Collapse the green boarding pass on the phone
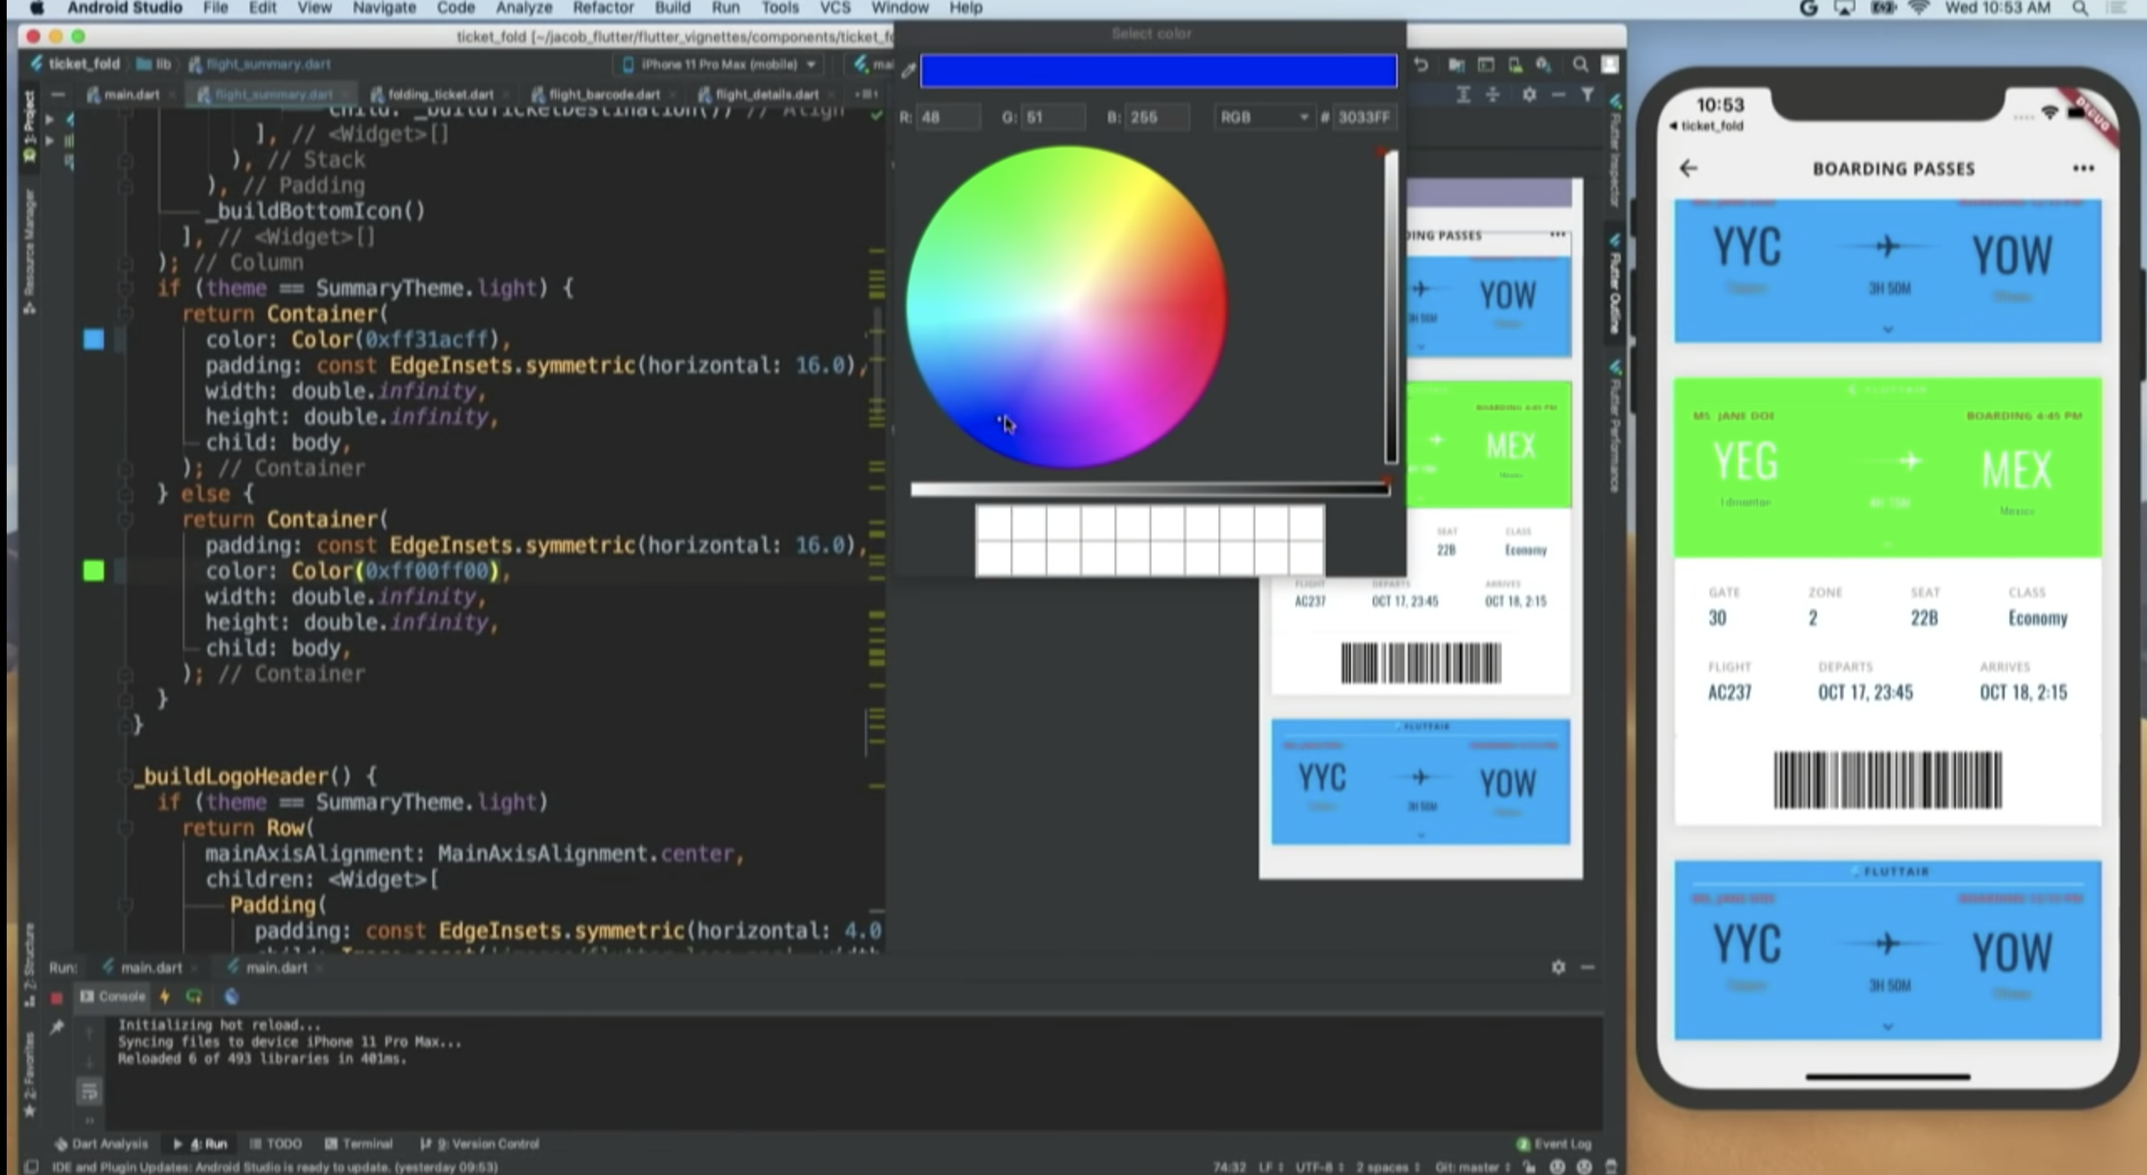This screenshot has width=2147, height=1175. pos(1887,543)
